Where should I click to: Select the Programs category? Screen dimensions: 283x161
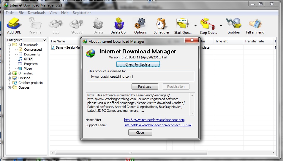click(31, 64)
